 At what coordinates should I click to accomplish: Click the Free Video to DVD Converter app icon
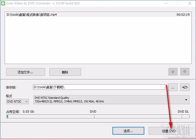coord(3,3)
